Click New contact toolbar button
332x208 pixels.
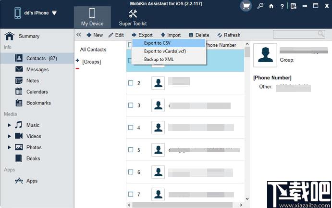point(95,35)
